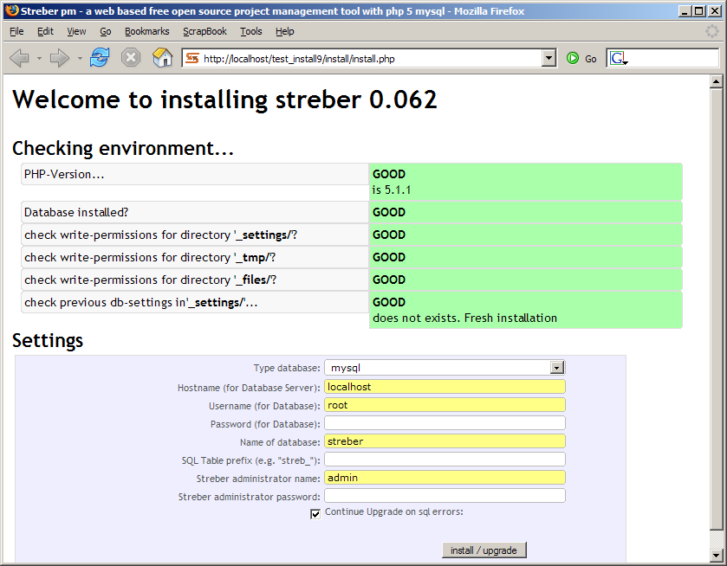Screen dimensions: 727x566
Task: Click the site icon in the address bar
Action: click(192, 58)
